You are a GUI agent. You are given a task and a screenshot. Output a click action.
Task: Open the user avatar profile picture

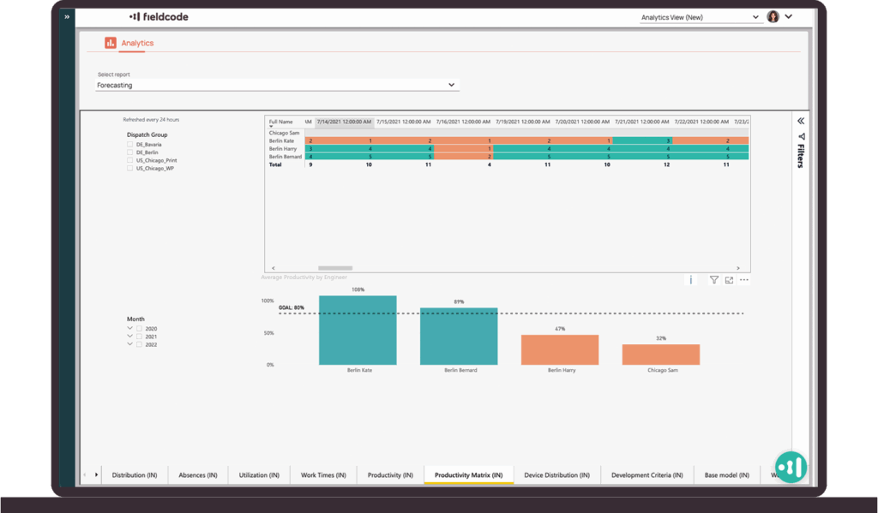point(773,16)
